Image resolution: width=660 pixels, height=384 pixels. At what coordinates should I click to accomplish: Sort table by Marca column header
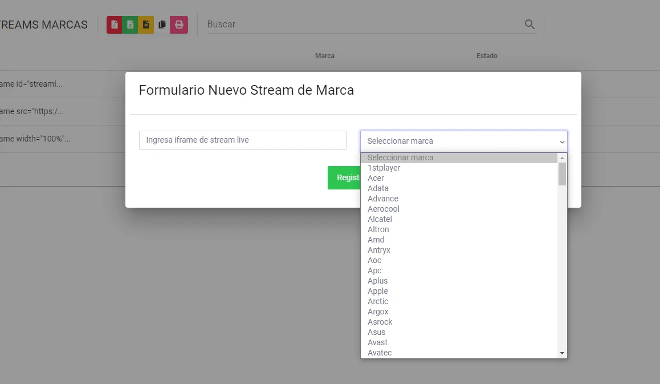click(325, 56)
